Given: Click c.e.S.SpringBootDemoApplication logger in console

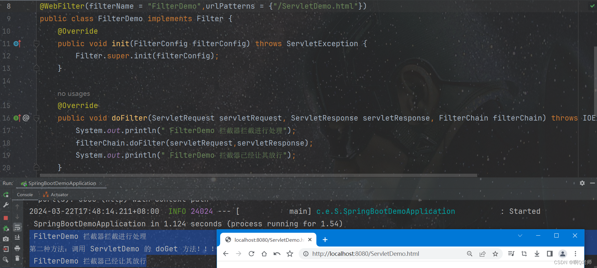Looking at the screenshot, I should click(x=386, y=211).
